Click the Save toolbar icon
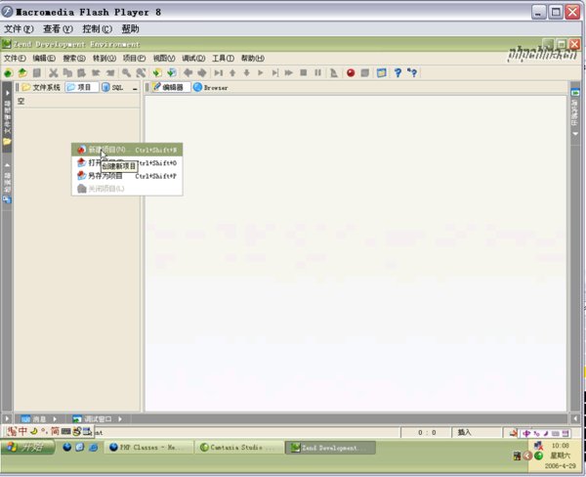The image size is (586, 477). tap(37, 73)
